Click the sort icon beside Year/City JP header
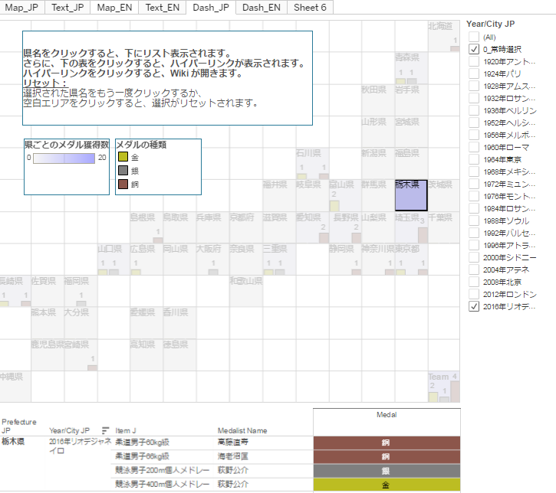Image resolution: width=556 pixels, height=493 pixels. click(x=105, y=430)
